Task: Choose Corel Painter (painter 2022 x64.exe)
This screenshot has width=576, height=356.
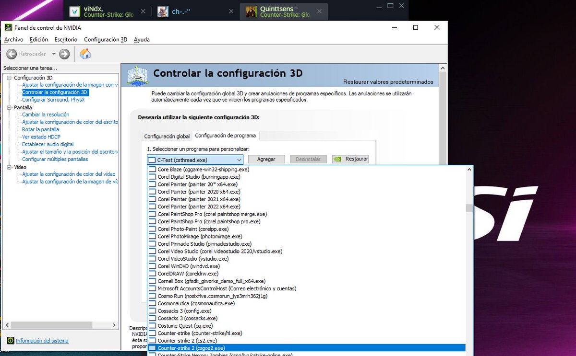Action: pos(306,207)
